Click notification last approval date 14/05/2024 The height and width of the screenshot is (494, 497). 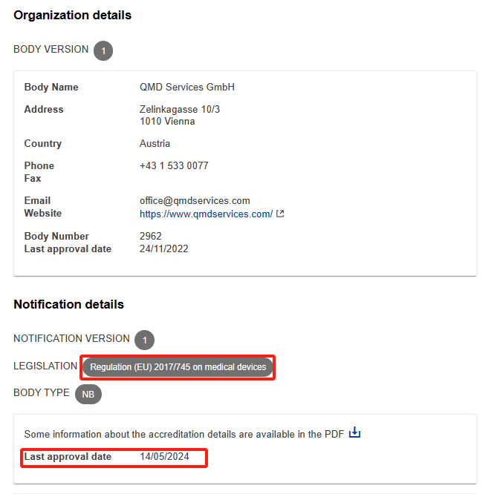click(x=164, y=456)
